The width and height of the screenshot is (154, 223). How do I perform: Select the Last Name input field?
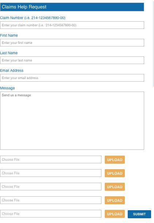pos(72,60)
